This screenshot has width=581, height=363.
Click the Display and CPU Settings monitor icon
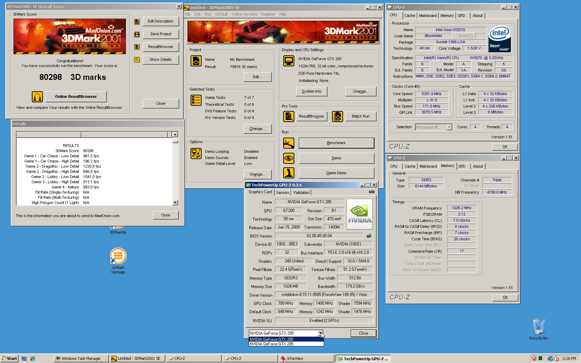[288, 61]
